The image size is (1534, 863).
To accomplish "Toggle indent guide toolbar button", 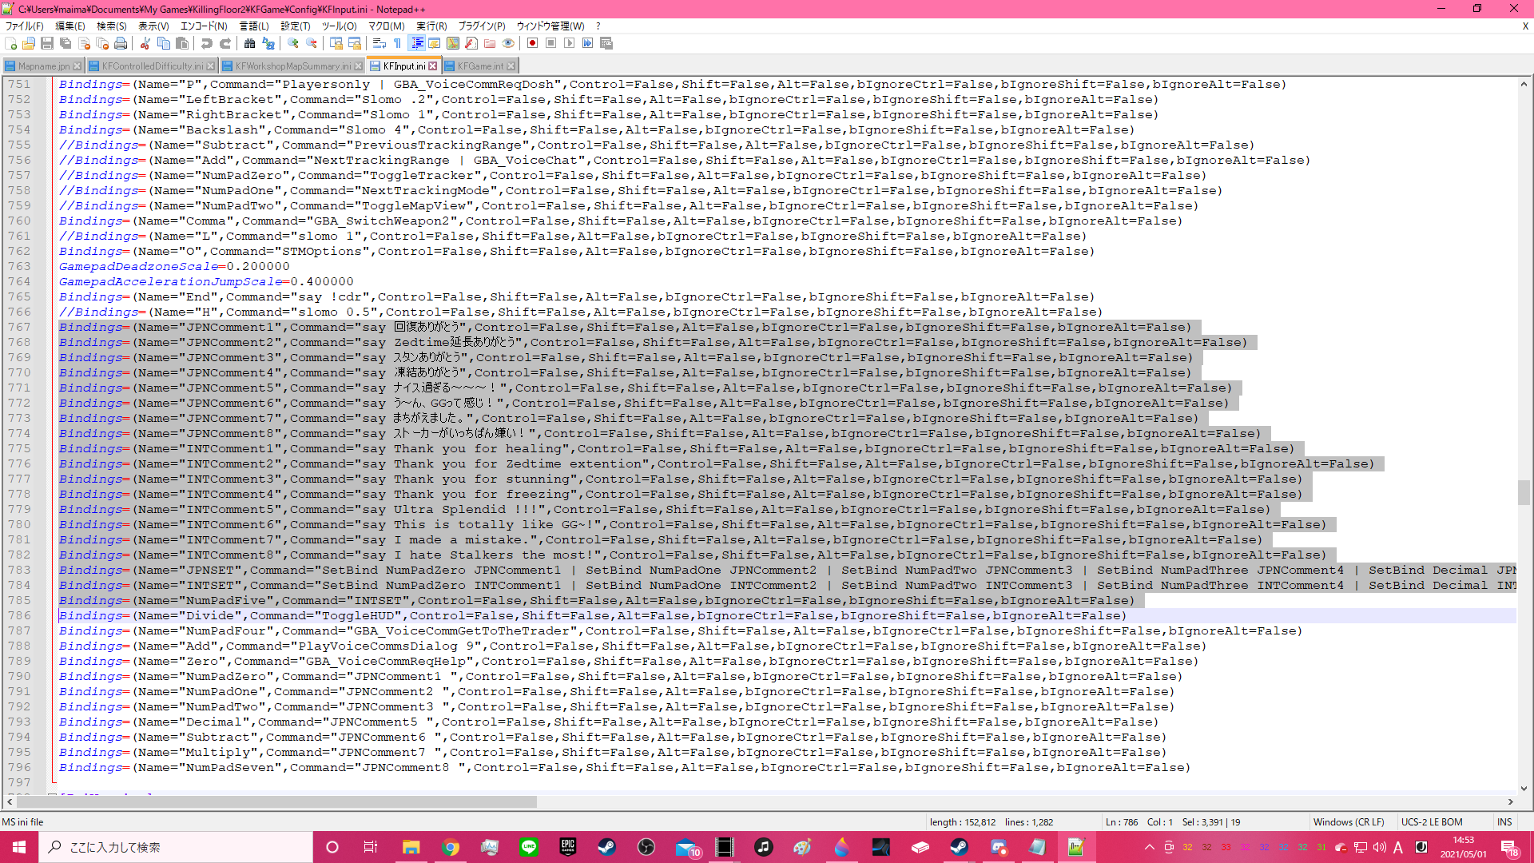I will coord(416,43).
